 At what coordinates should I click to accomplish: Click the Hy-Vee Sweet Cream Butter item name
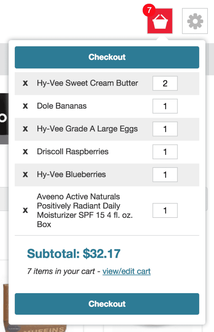[x=87, y=83]
